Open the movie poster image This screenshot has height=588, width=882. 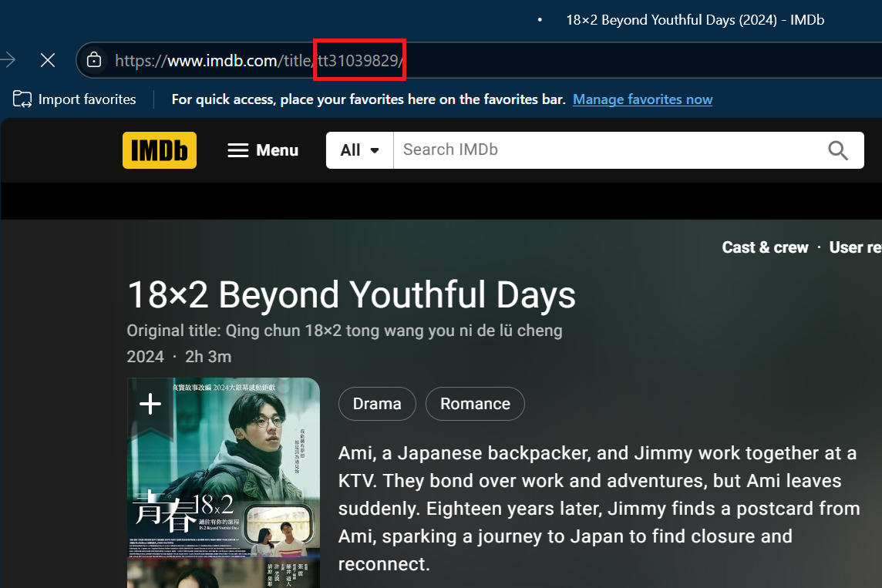[224, 483]
